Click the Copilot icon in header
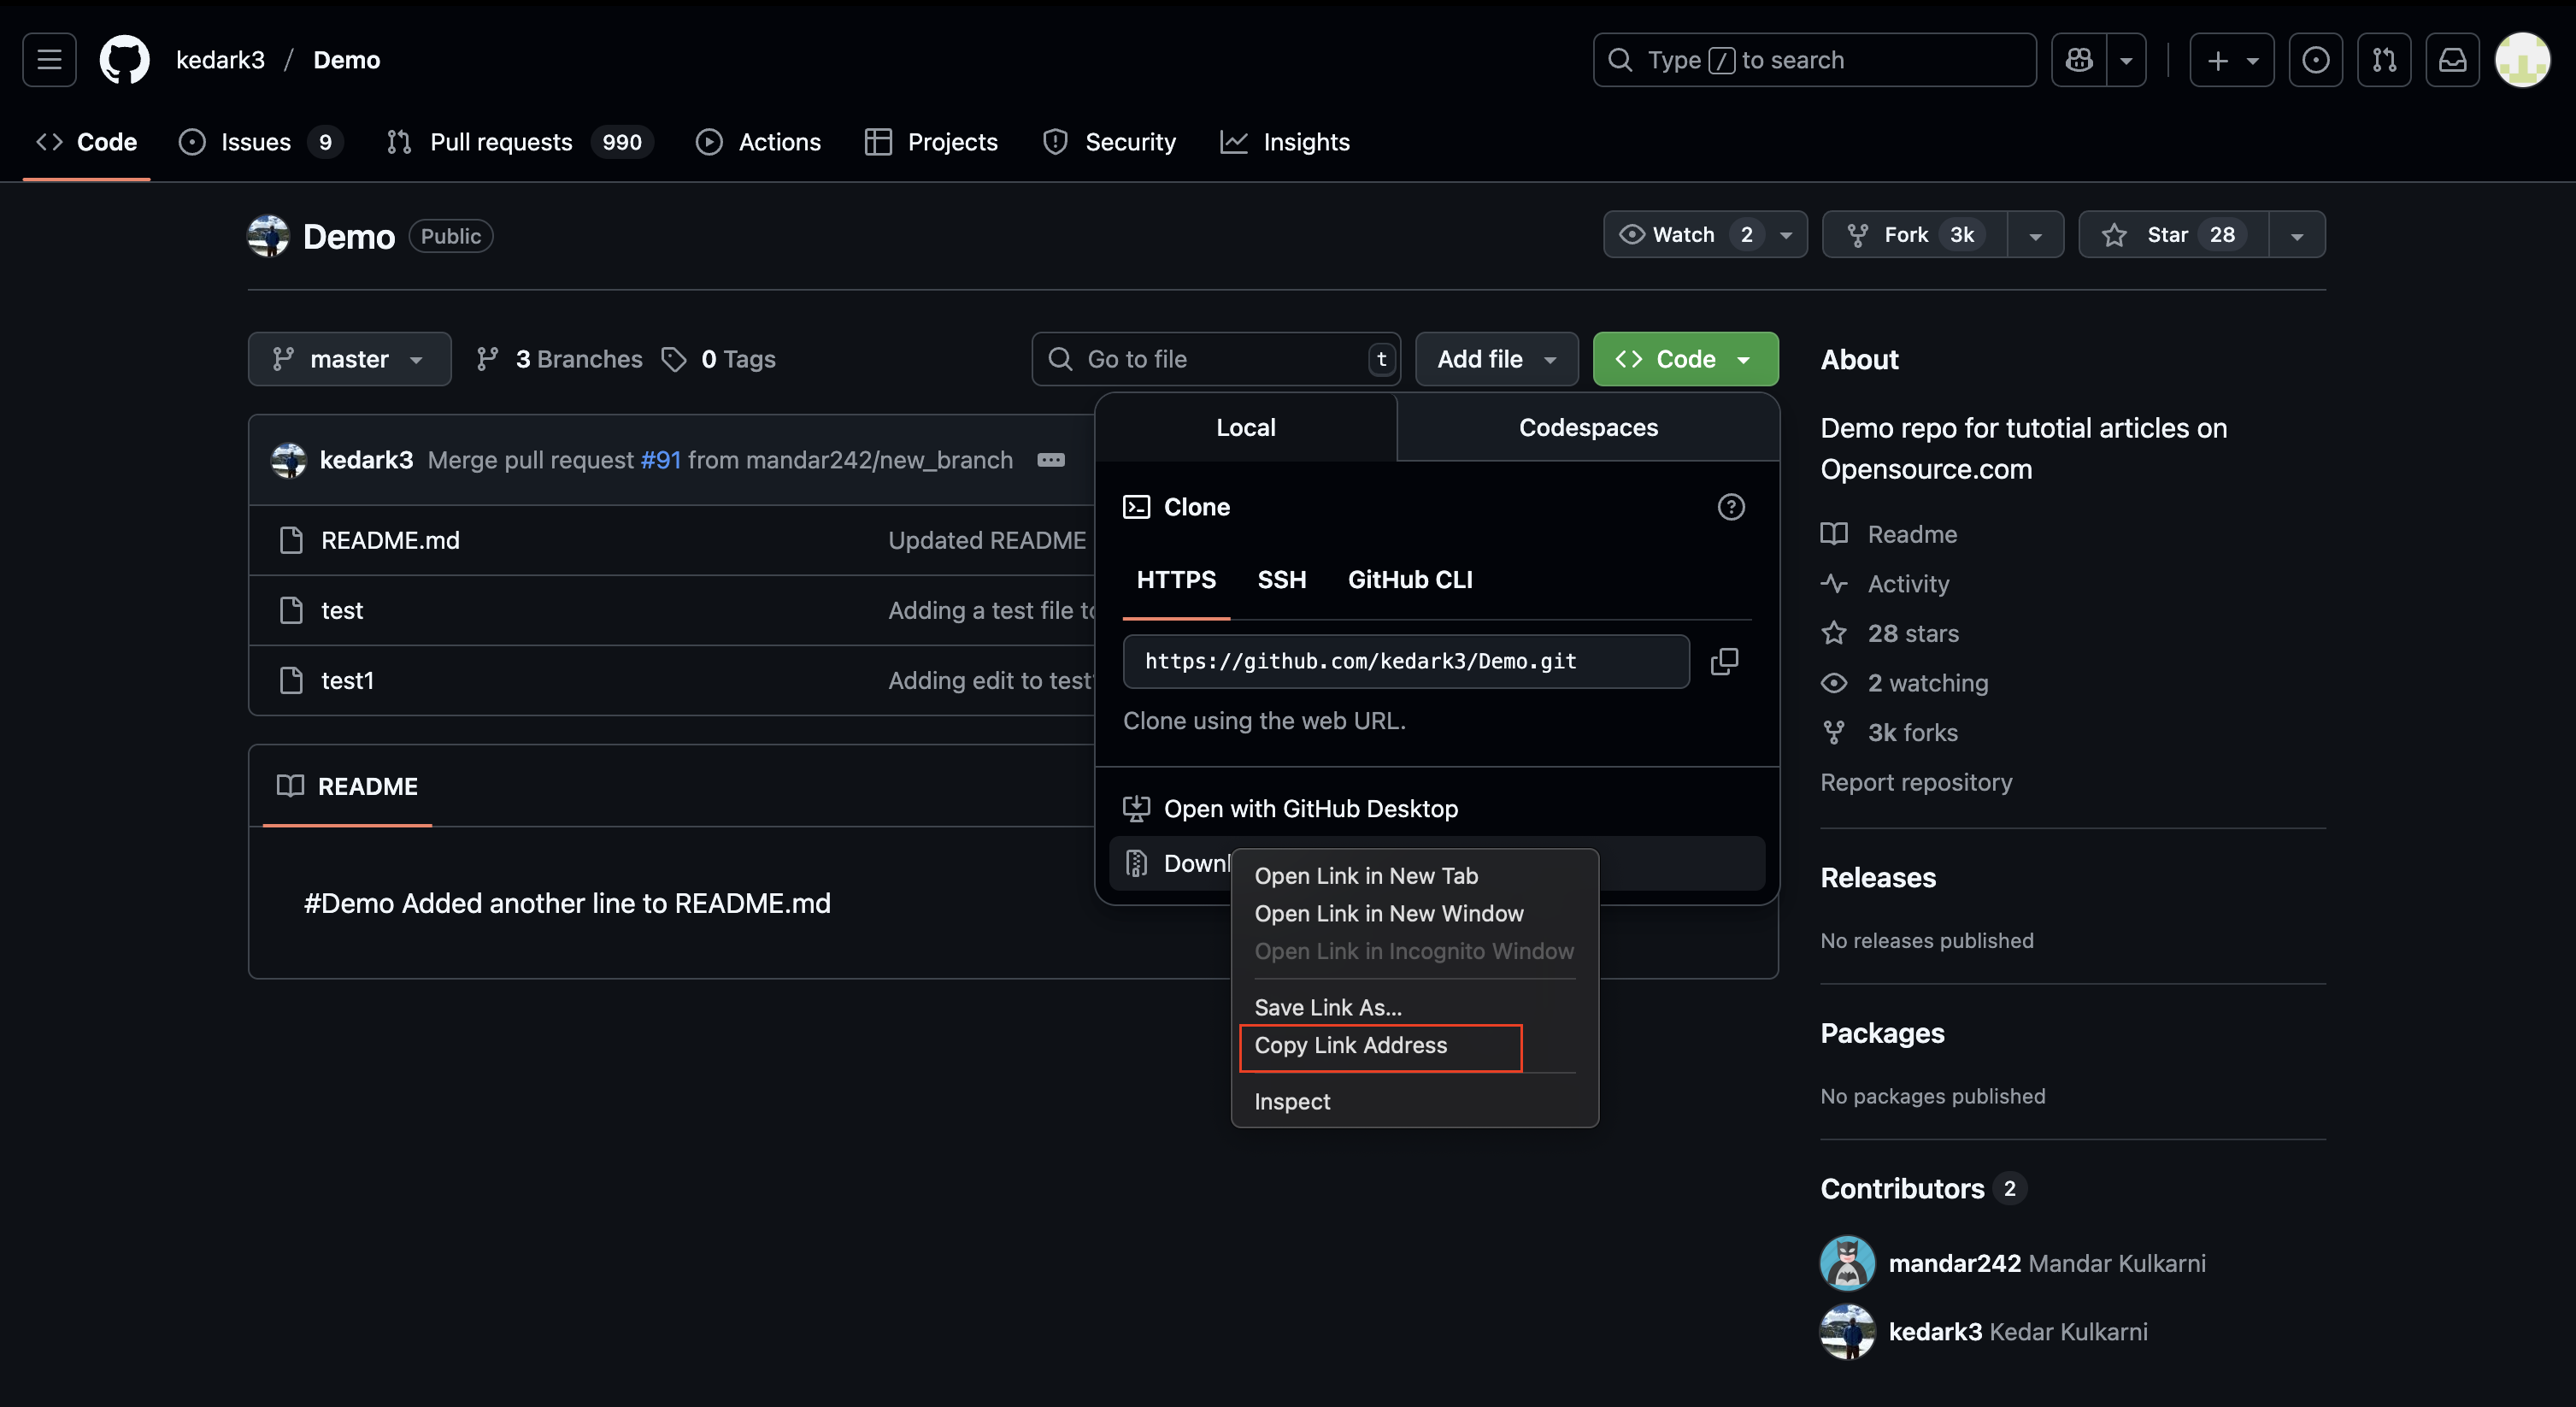This screenshot has width=2576, height=1407. (x=2079, y=60)
